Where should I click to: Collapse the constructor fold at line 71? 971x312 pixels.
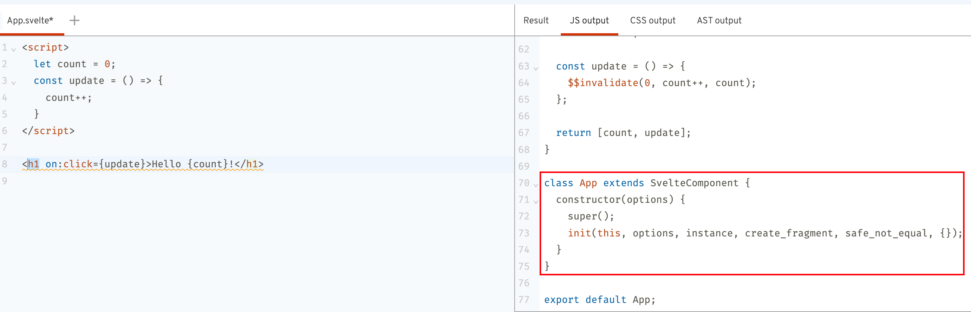(536, 202)
